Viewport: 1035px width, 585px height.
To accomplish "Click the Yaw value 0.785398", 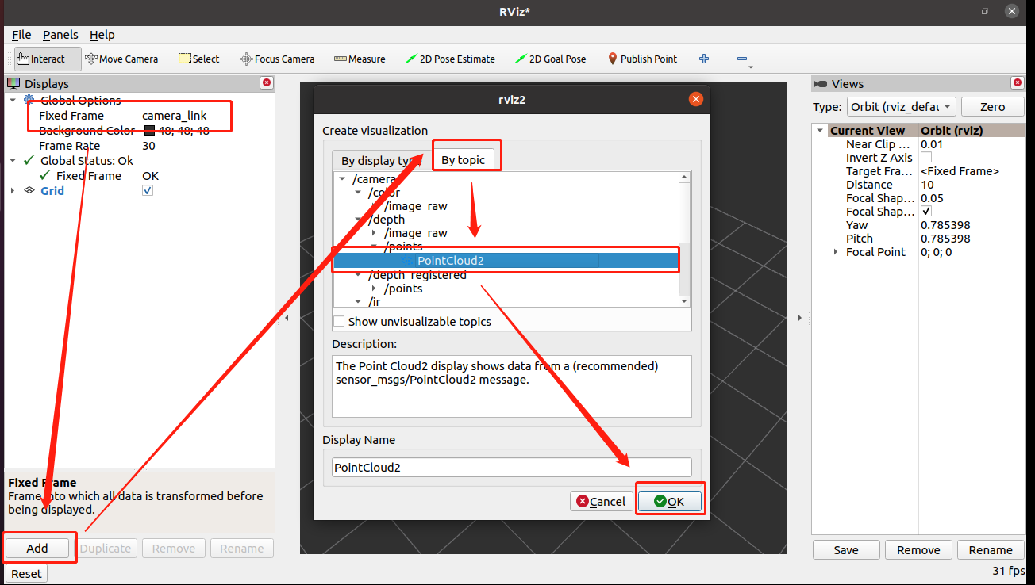I will click(x=945, y=225).
